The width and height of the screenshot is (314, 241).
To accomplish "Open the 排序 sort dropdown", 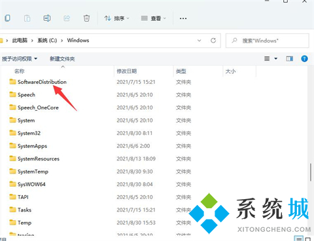I will (x=116, y=18).
